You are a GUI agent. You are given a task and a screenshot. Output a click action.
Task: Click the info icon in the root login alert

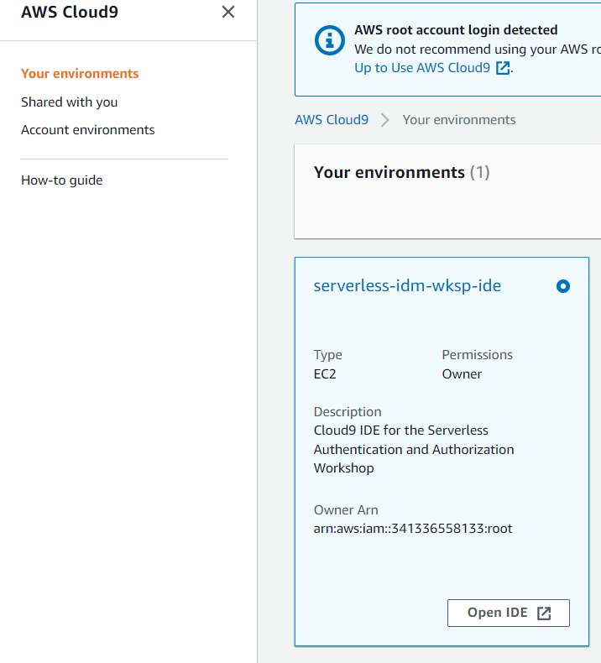[330, 40]
